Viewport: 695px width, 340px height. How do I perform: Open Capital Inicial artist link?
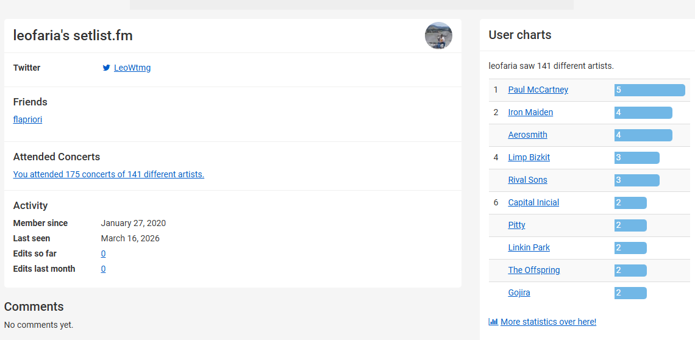pos(533,202)
